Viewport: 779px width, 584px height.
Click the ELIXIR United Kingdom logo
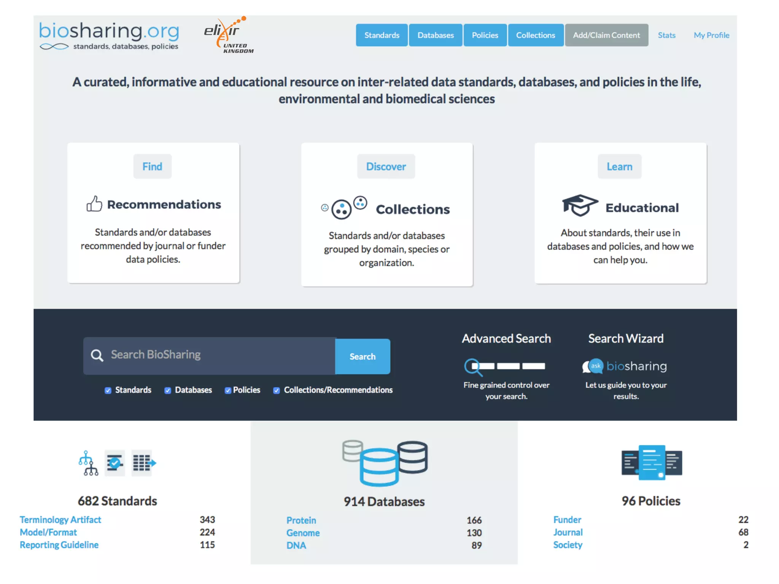pos(229,35)
